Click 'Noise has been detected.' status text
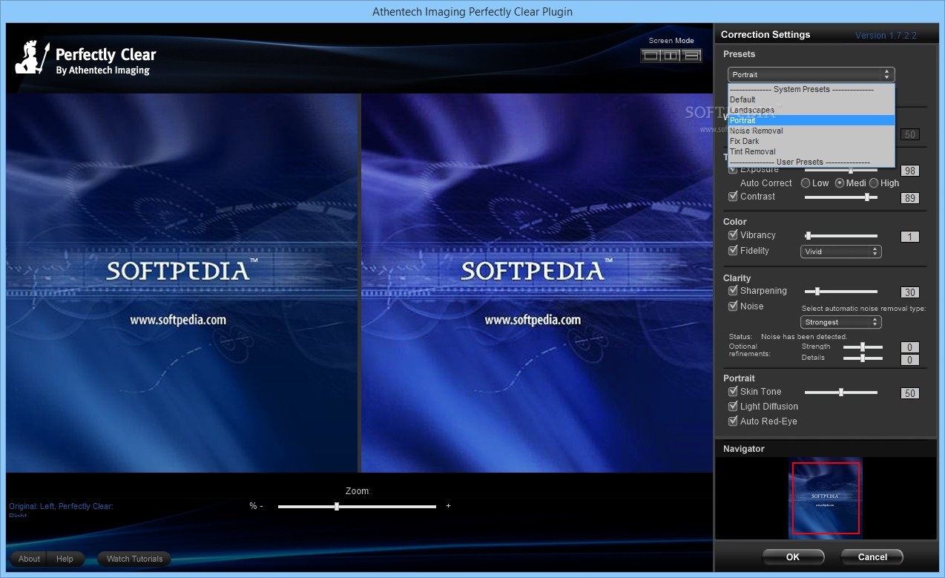The height and width of the screenshot is (578, 945). pyautogui.click(x=804, y=337)
